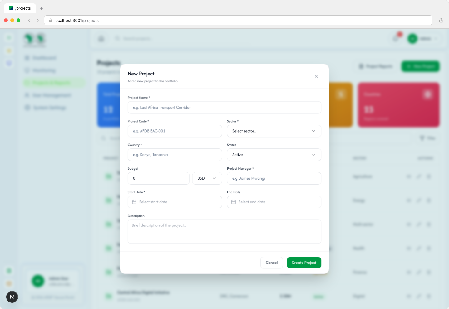
Task: Open the Status dropdown showing Active
Action: (x=274, y=155)
